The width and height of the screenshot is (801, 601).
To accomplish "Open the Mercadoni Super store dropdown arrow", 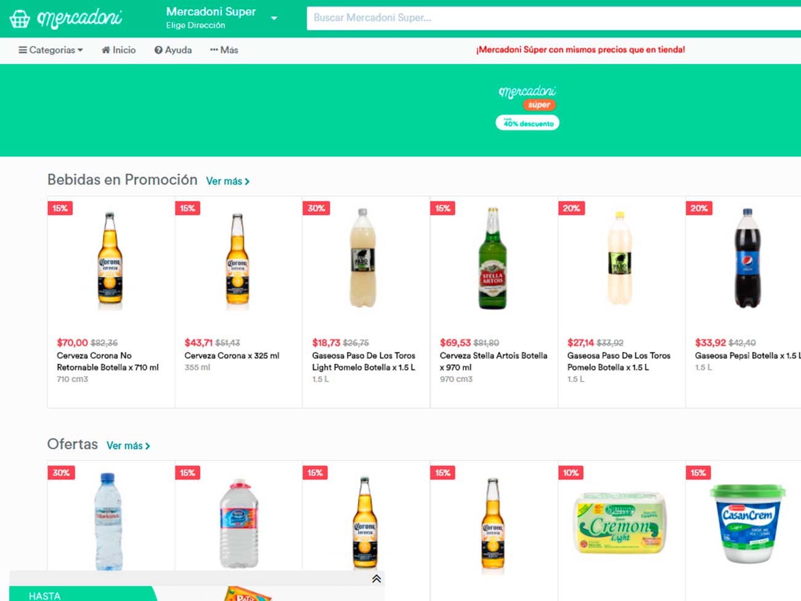I will [x=274, y=18].
